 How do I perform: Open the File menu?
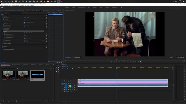[1, 5]
